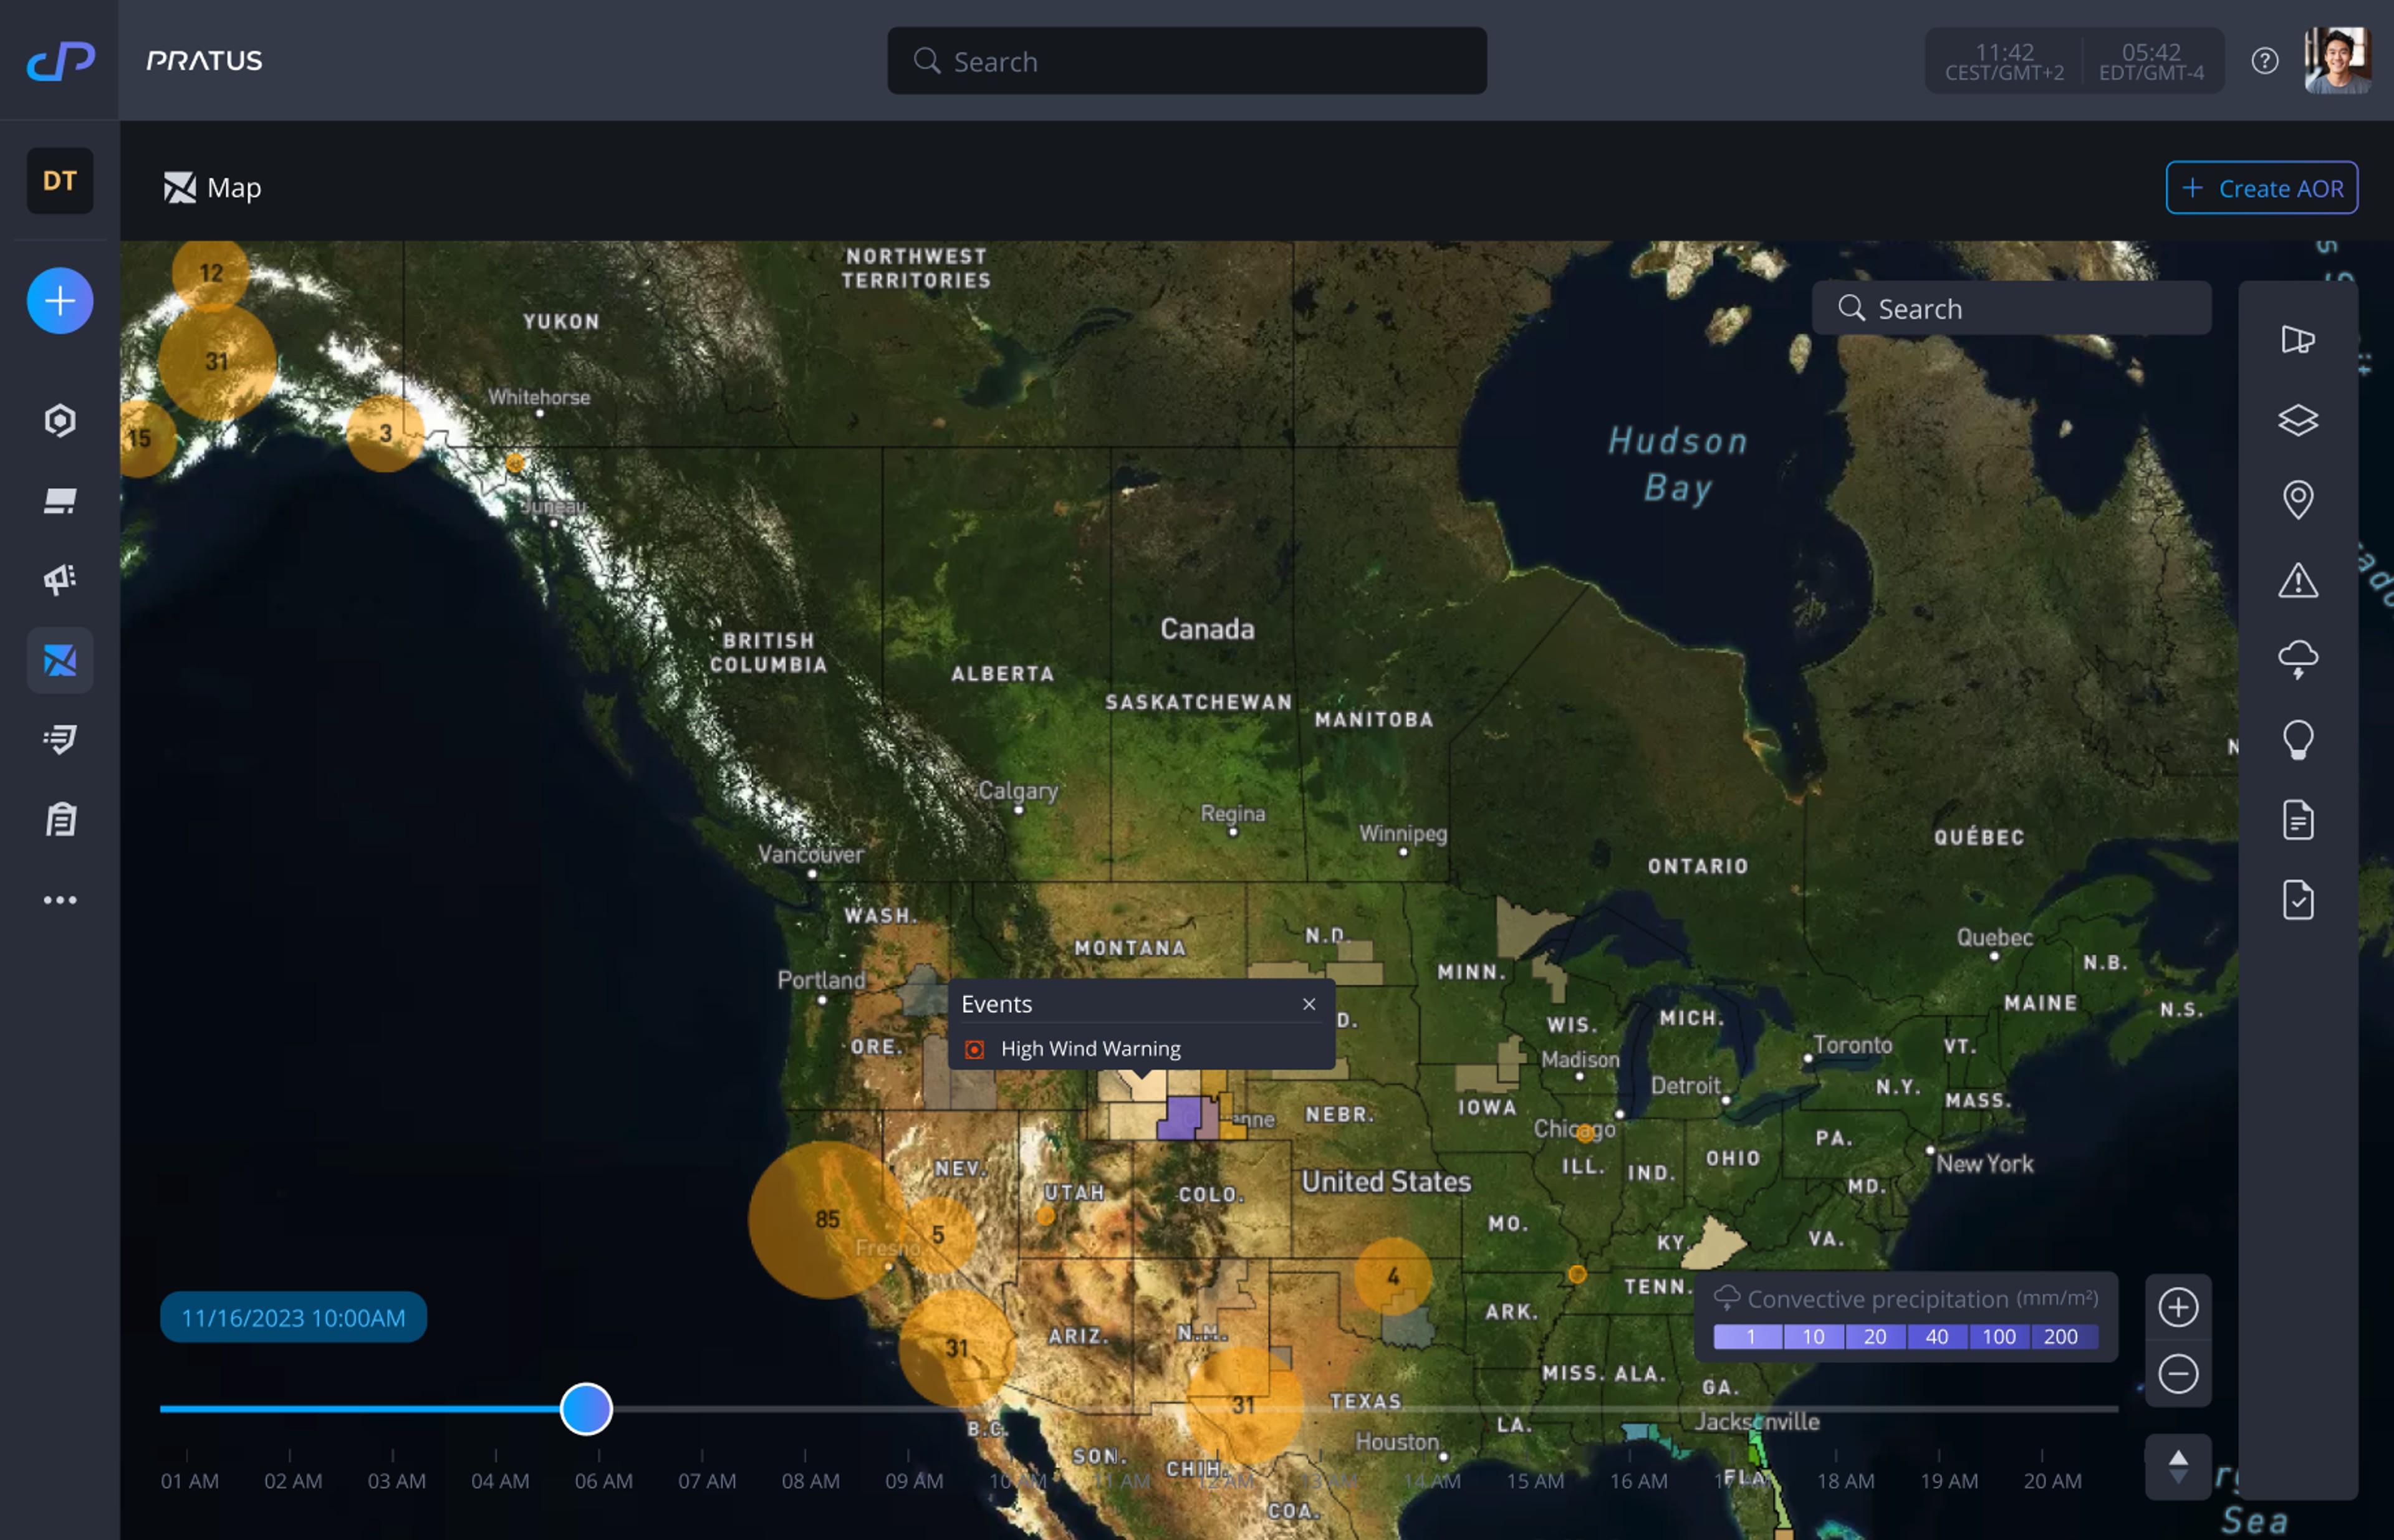Image resolution: width=2394 pixels, height=1540 pixels.
Task: Zoom in the map with plus button
Action: click(x=2178, y=1307)
